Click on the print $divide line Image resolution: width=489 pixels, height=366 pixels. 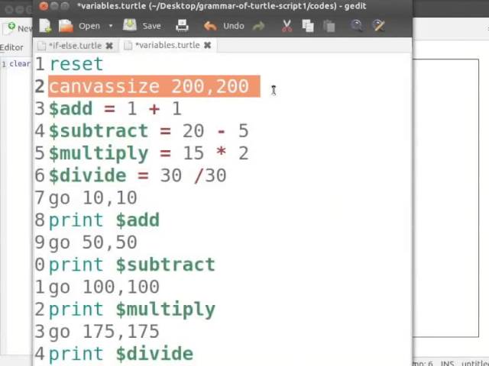point(121,354)
